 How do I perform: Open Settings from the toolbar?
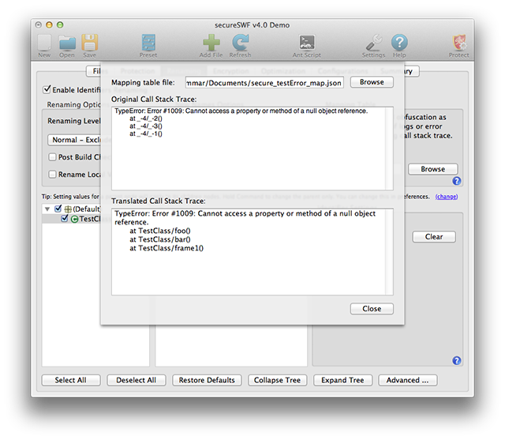click(x=373, y=43)
